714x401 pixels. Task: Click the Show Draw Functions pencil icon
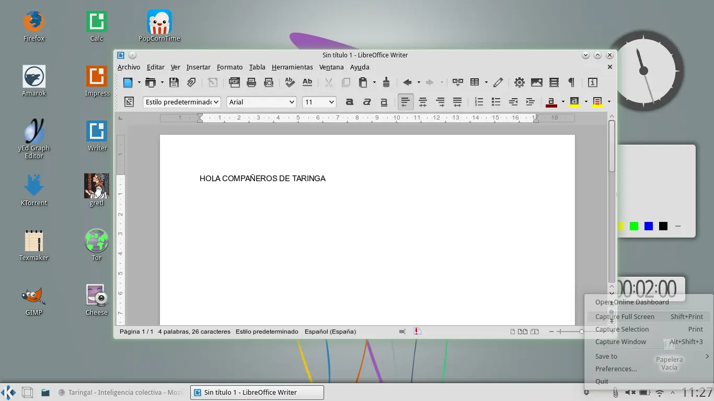[x=498, y=82]
